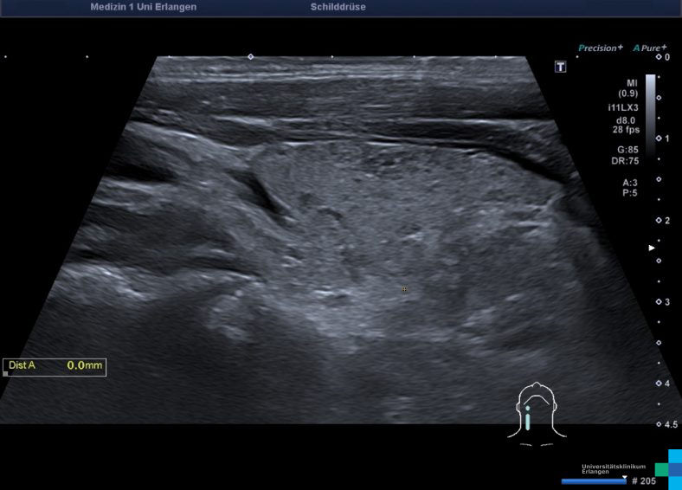Click the 0 cm depth scale diamond
This screenshot has width=682, height=490.
659,57
